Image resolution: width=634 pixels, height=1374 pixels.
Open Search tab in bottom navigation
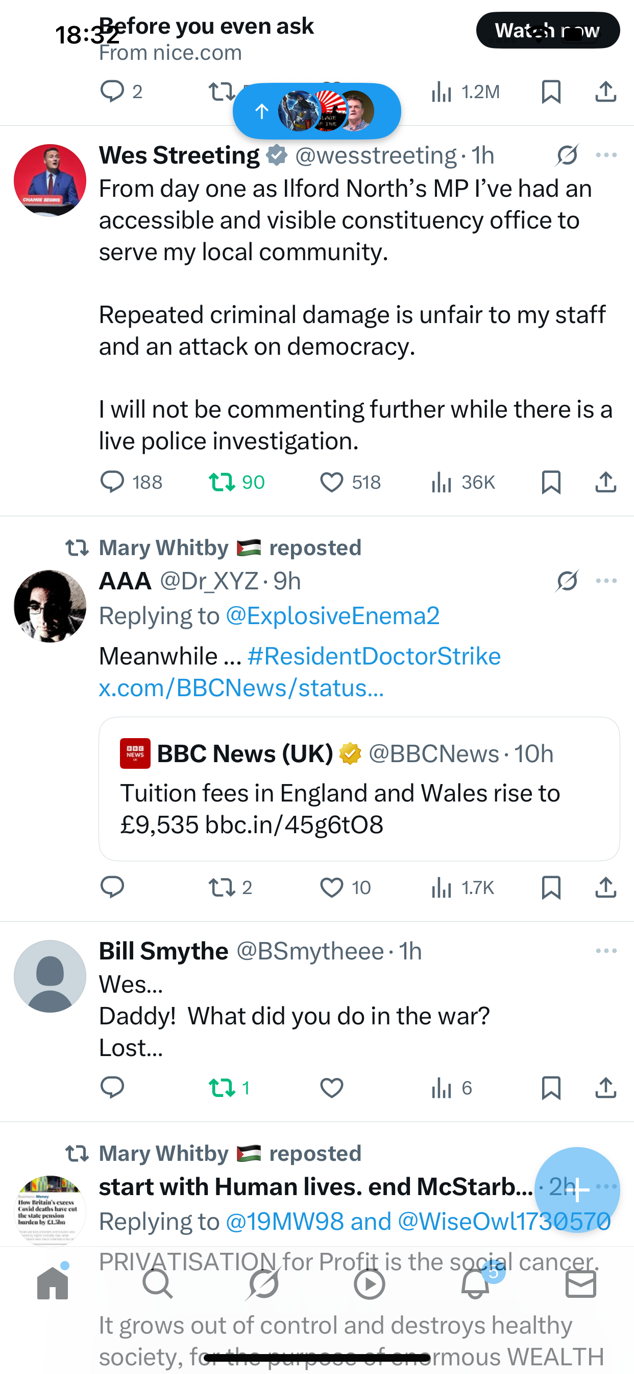(x=158, y=1284)
